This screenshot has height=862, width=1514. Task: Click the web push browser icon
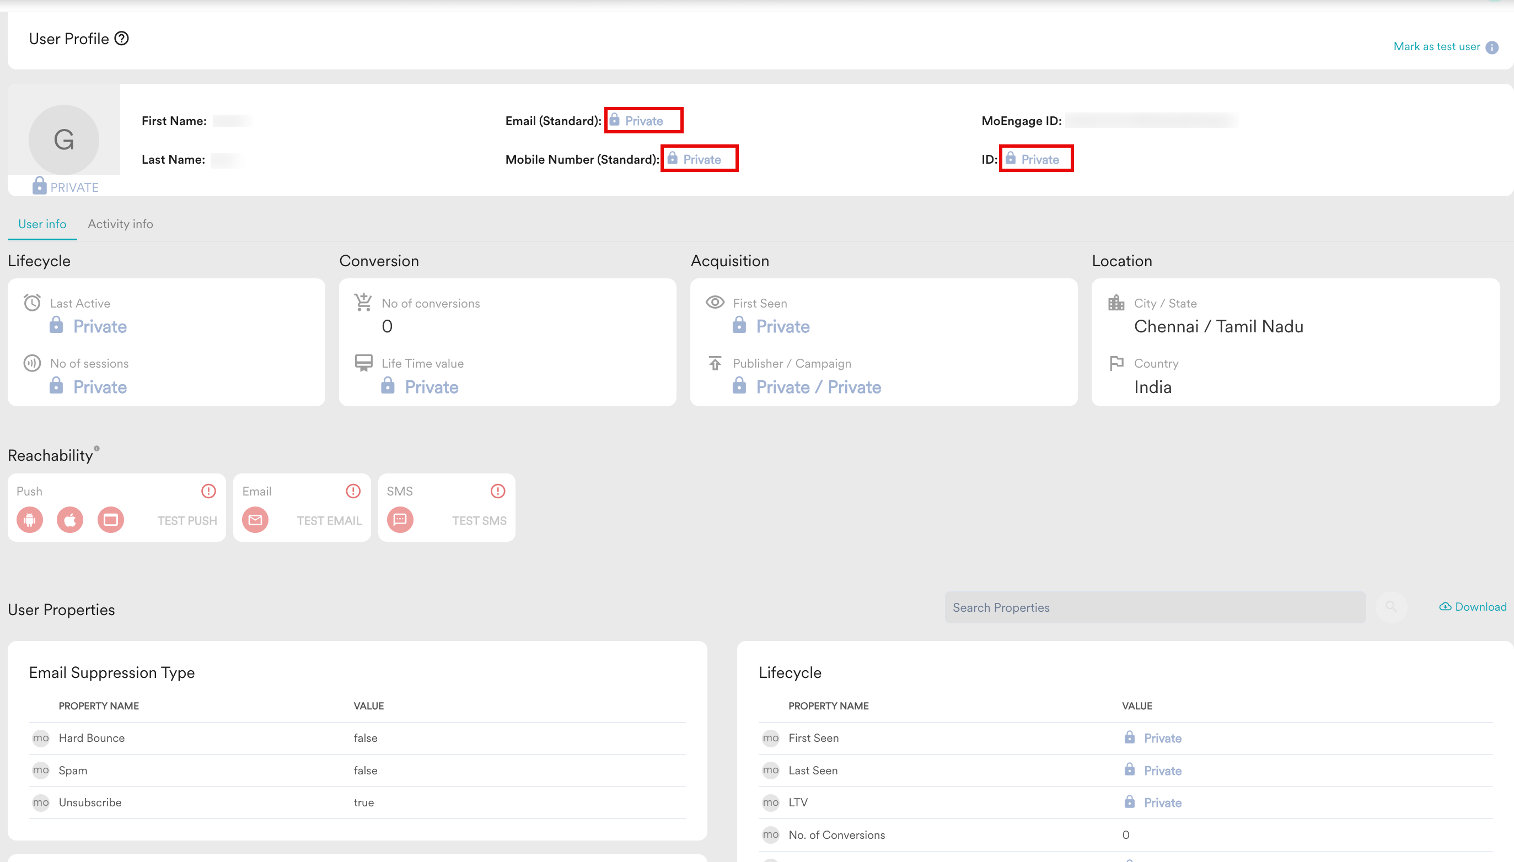pyautogui.click(x=111, y=520)
